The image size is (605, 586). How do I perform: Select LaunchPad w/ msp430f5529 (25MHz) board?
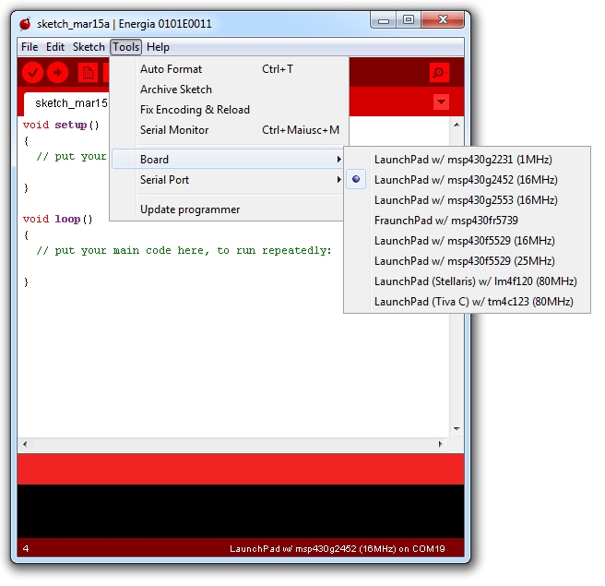[x=468, y=261]
